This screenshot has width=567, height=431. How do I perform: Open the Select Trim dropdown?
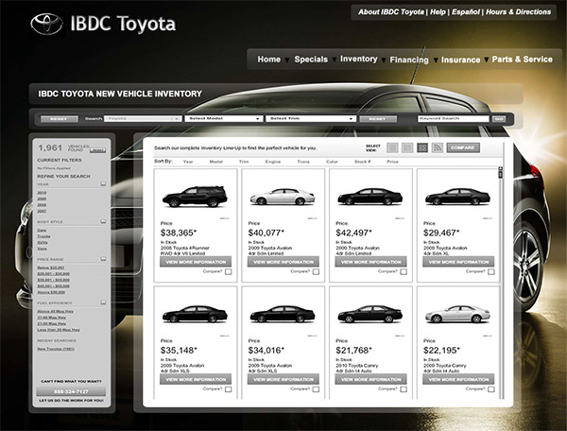coord(311,118)
